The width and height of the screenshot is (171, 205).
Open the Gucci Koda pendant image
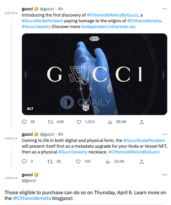(94, 74)
